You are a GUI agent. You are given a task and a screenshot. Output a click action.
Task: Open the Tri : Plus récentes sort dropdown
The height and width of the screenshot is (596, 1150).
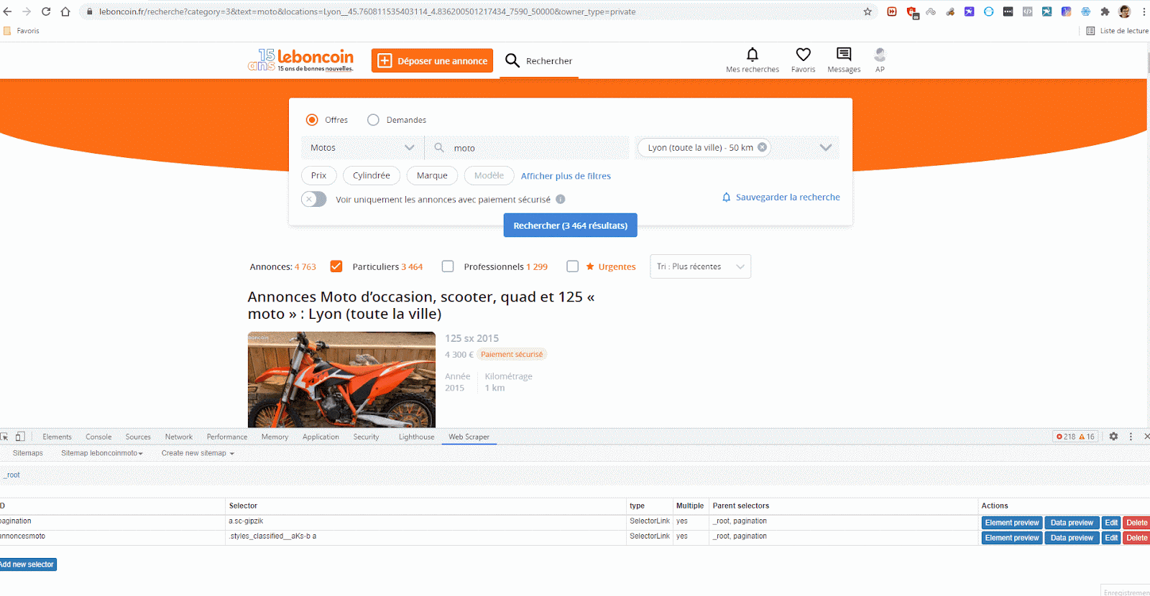[x=700, y=266]
